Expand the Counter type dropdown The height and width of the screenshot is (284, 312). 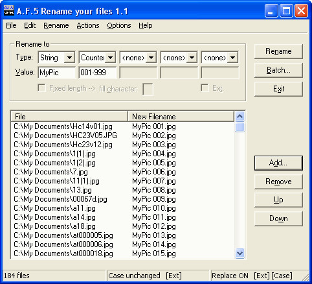(x=110, y=58)
